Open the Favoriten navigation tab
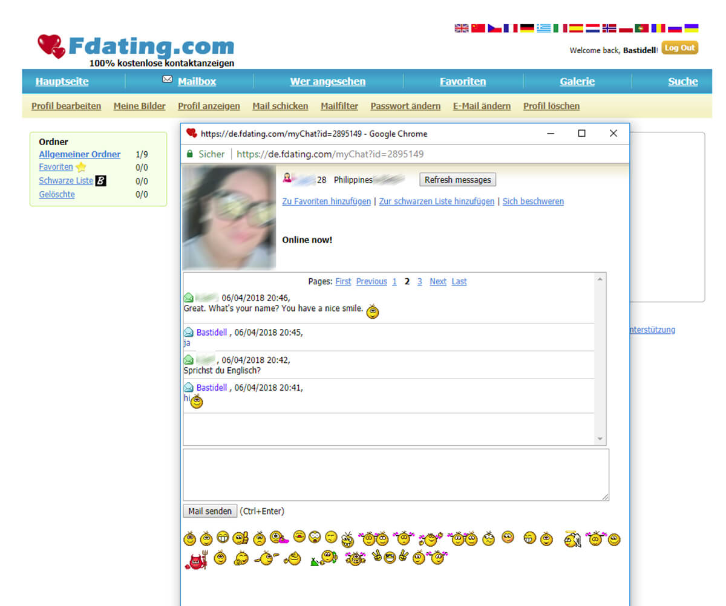This screenshot has height=606, width=726. (x=463, y=82)
